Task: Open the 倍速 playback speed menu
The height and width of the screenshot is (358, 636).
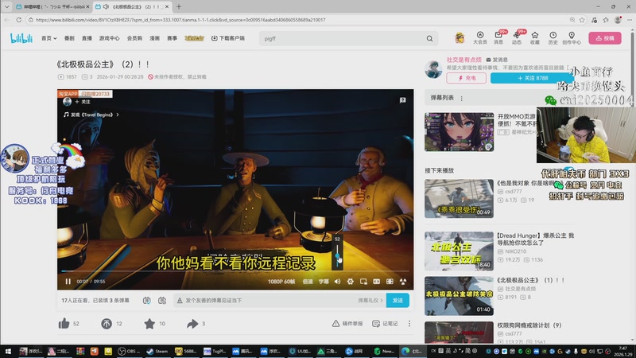Action: coord(308,282)
